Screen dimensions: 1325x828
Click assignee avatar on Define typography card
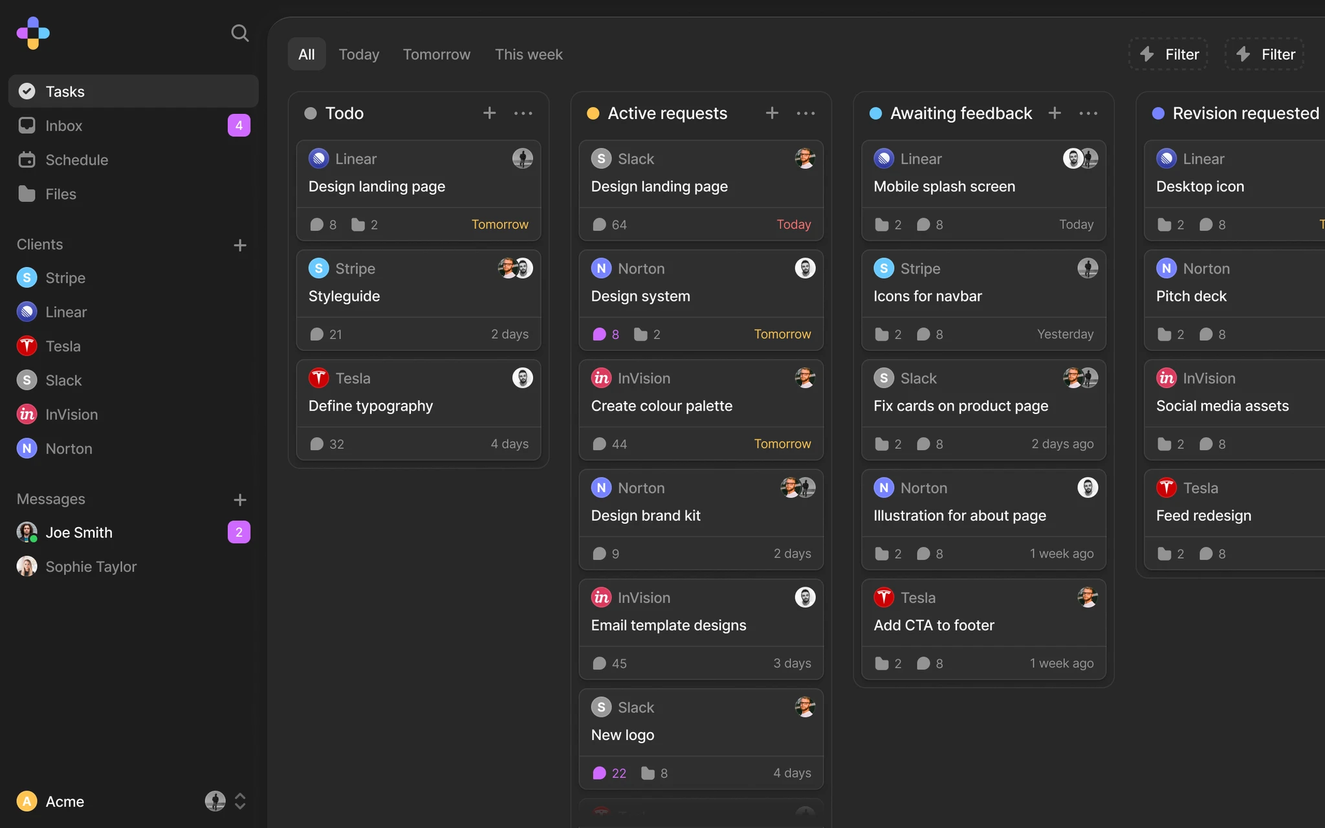click(523, 378)
